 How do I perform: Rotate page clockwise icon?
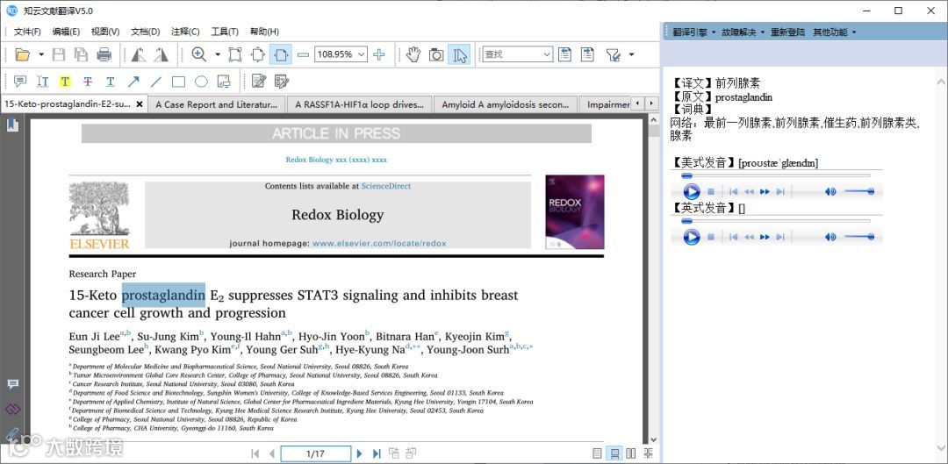[161, 55]
